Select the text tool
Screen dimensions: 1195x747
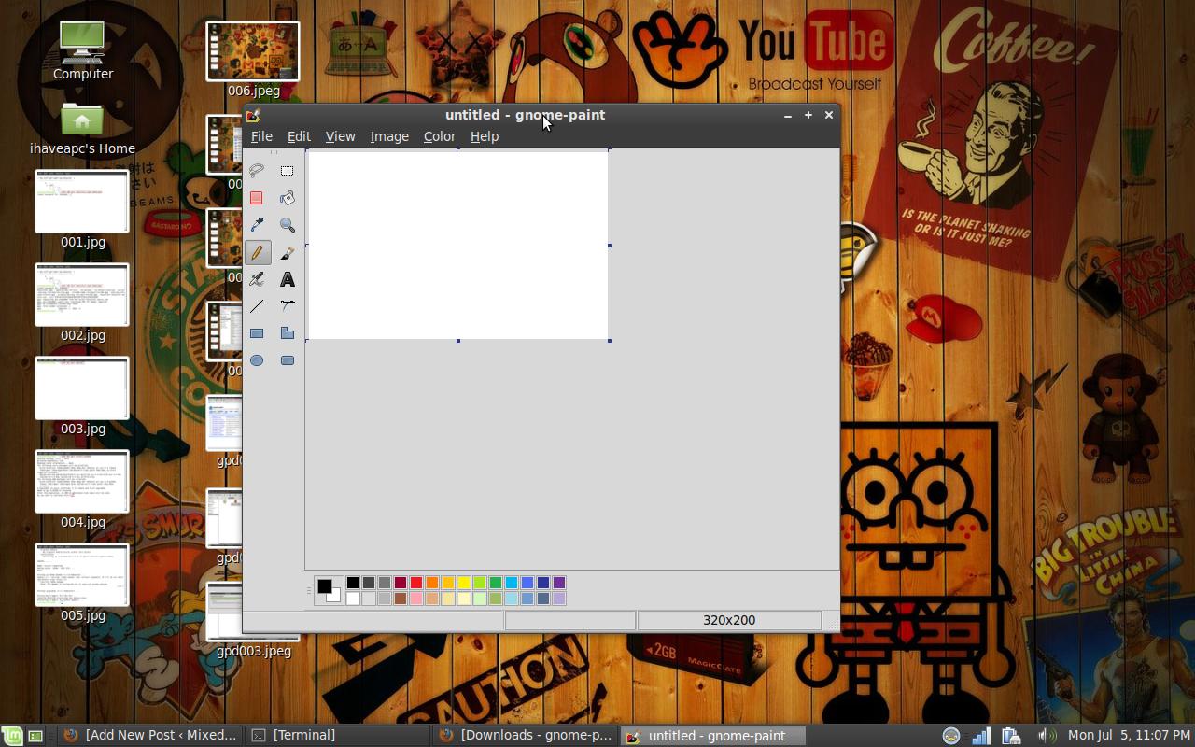pos(288,278)
